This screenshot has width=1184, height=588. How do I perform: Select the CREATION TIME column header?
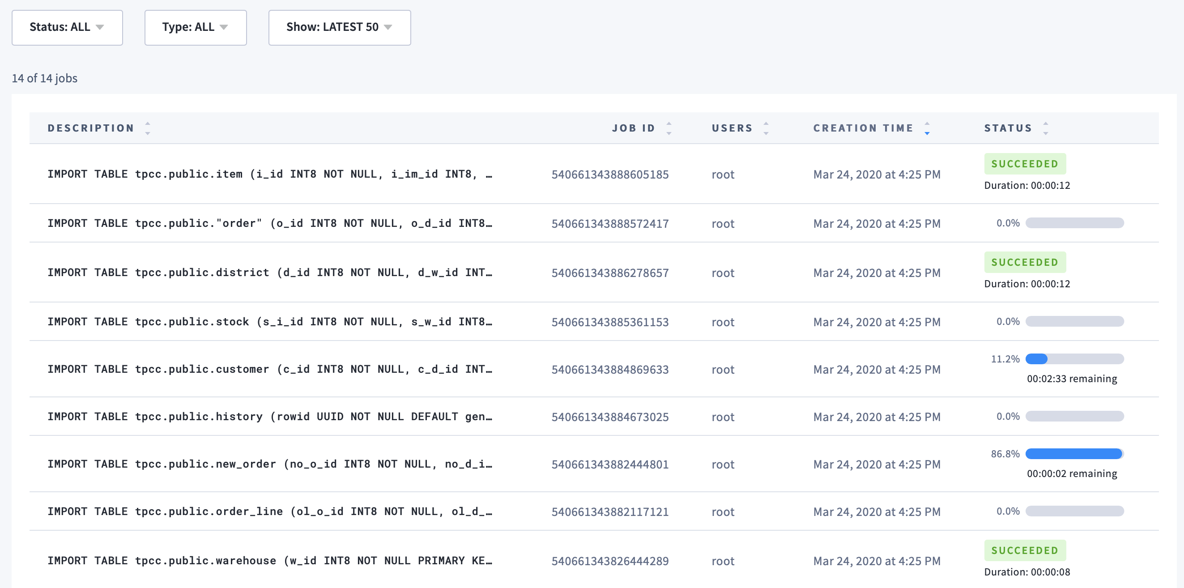pyautogui.click(x=863, y=128)
